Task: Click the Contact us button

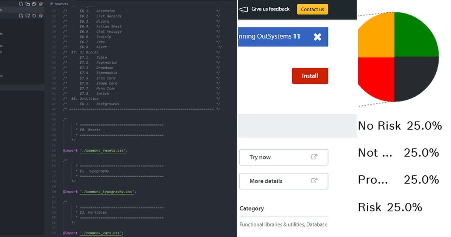Action: point(312,9)
